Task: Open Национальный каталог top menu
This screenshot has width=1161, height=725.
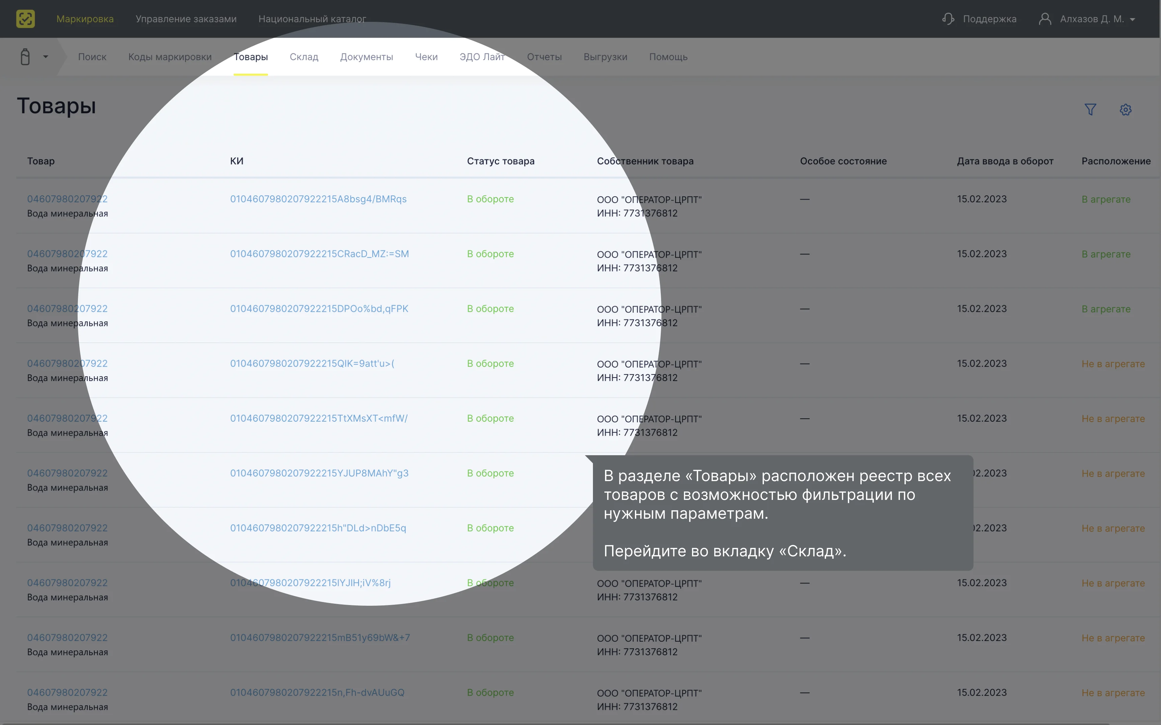Action: pos(312,19)
